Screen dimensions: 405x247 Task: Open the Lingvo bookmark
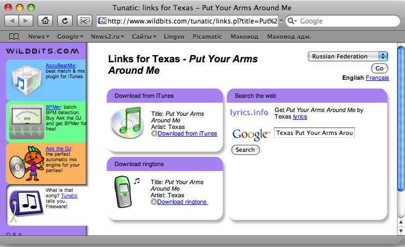click(x=174, y=37)
